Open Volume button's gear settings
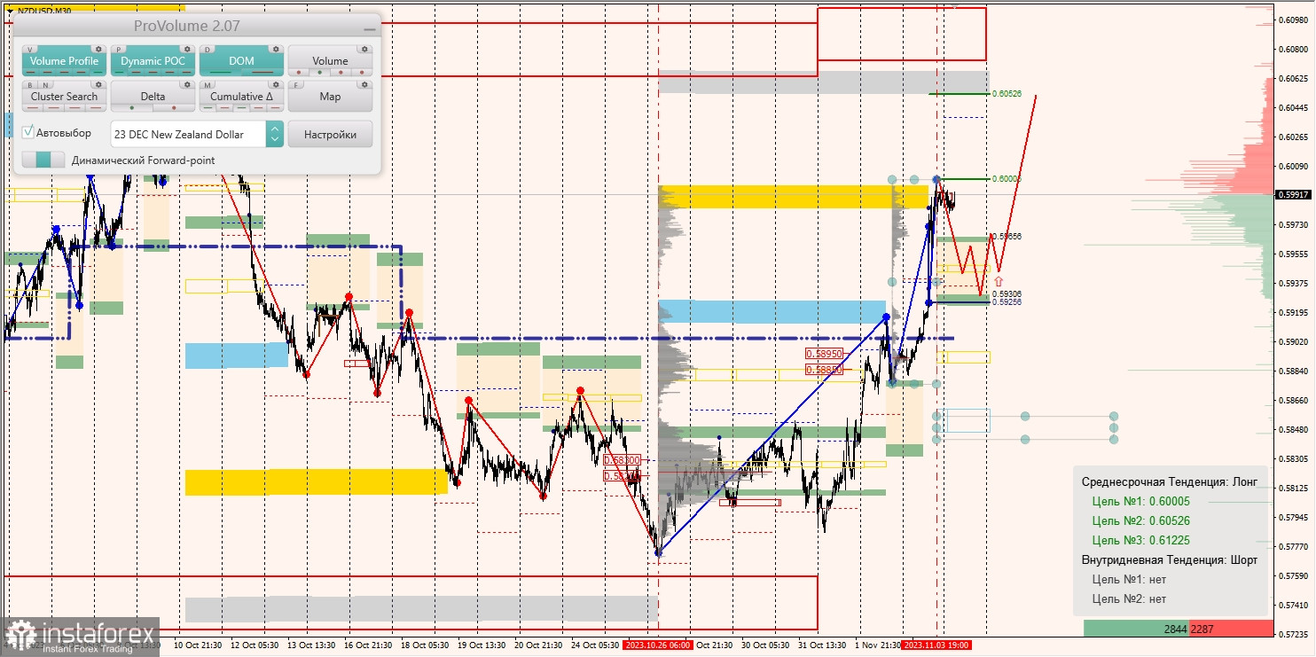 [364, 50]
